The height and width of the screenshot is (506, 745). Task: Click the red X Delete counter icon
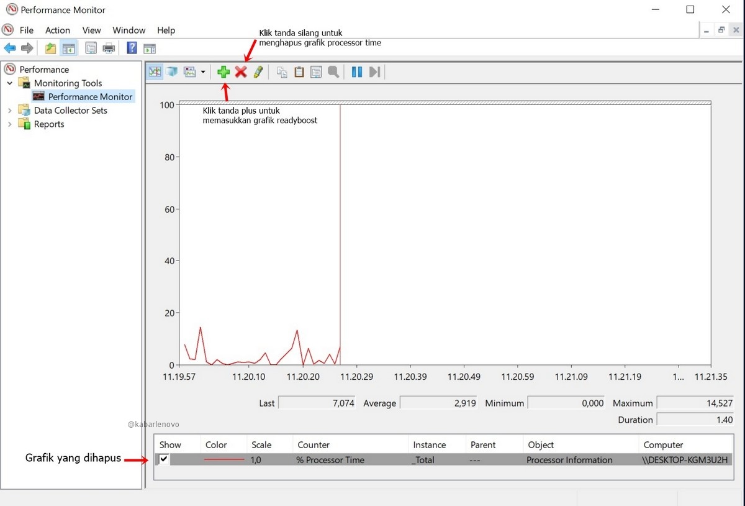[241, 72]
